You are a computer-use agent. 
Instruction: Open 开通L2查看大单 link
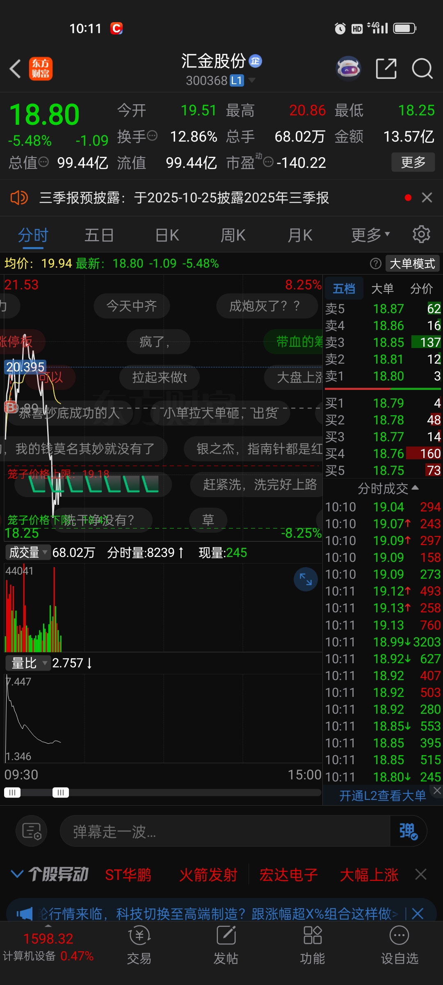point(382,796)
